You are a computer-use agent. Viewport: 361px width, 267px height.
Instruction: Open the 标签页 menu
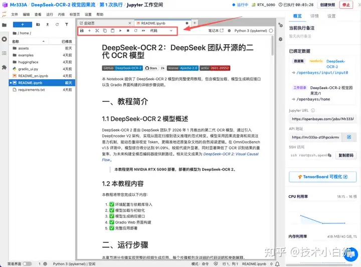(75, 15)
